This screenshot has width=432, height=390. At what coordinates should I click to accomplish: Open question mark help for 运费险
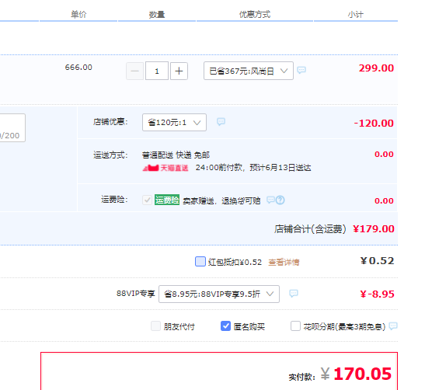280,200
